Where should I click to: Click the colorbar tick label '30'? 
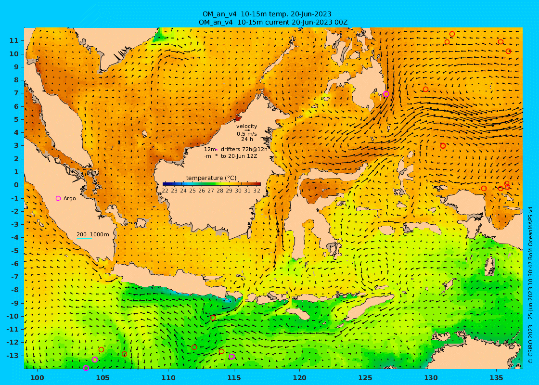point(238,191)
